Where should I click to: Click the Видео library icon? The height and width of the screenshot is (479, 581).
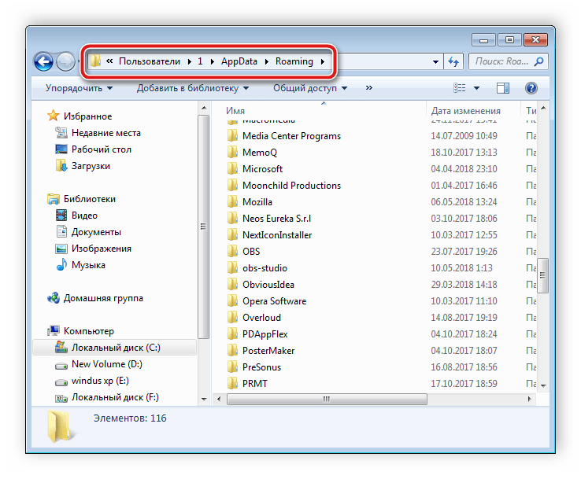click(61, 215)
